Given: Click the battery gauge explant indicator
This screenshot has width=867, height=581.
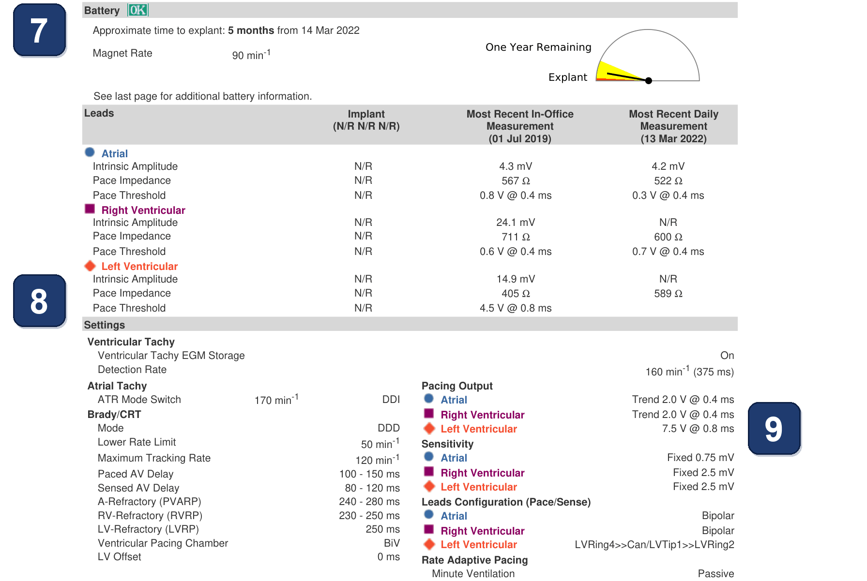Looking at the screenshot, I should tap(648, 56).
